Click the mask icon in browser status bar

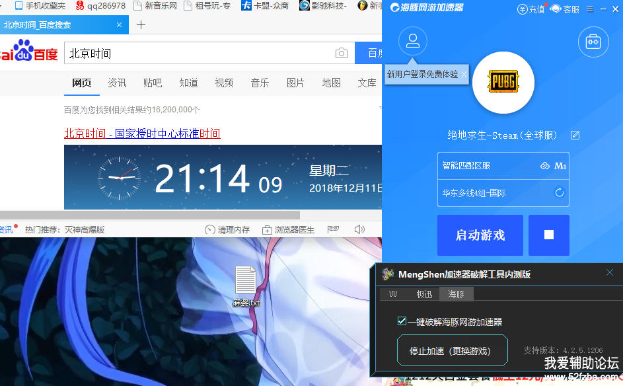(x=333, y=229)
